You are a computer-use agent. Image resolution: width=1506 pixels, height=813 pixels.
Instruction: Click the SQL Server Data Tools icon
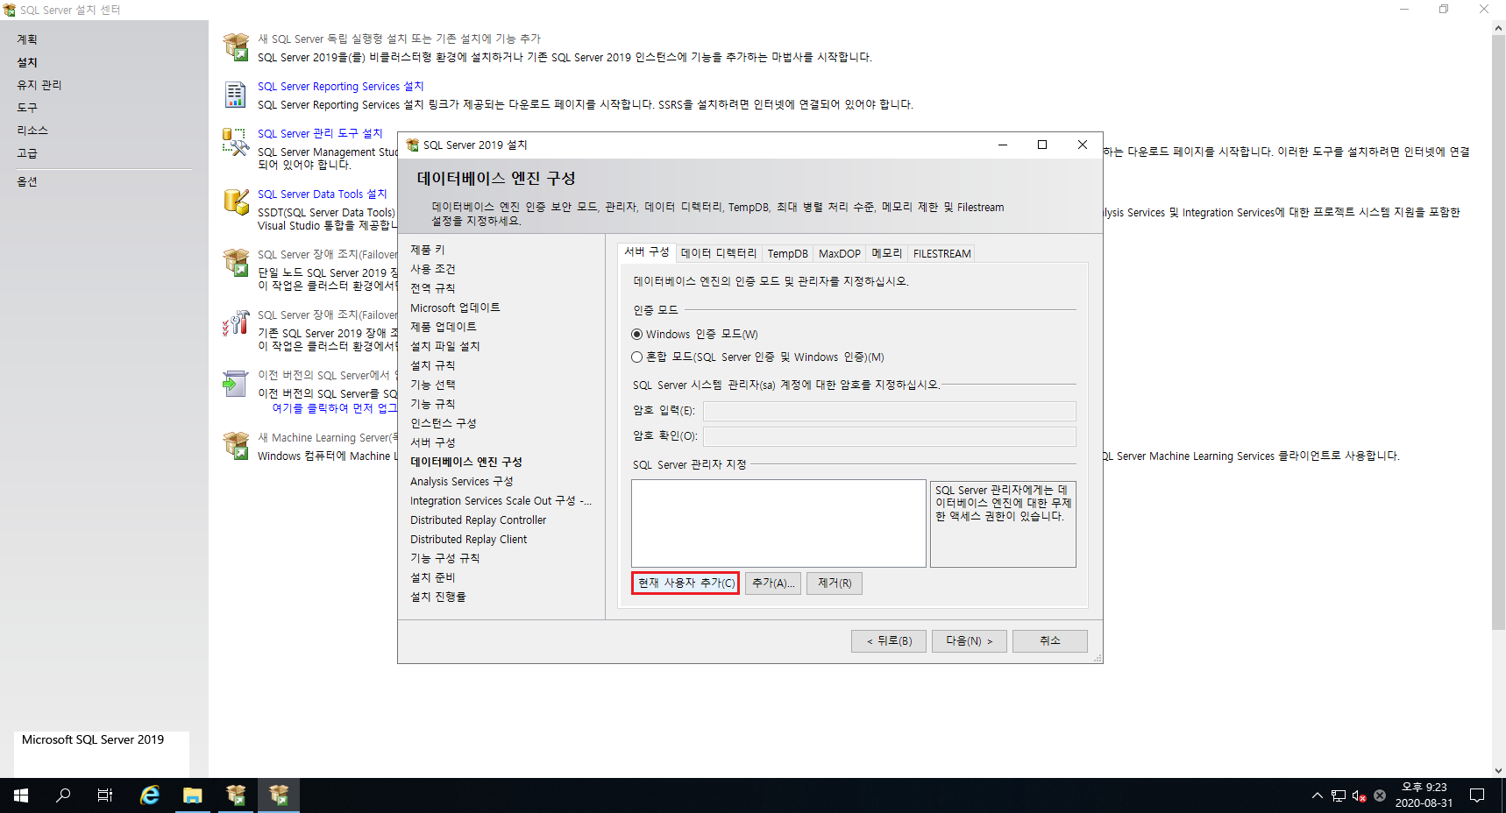click(236, 201)
